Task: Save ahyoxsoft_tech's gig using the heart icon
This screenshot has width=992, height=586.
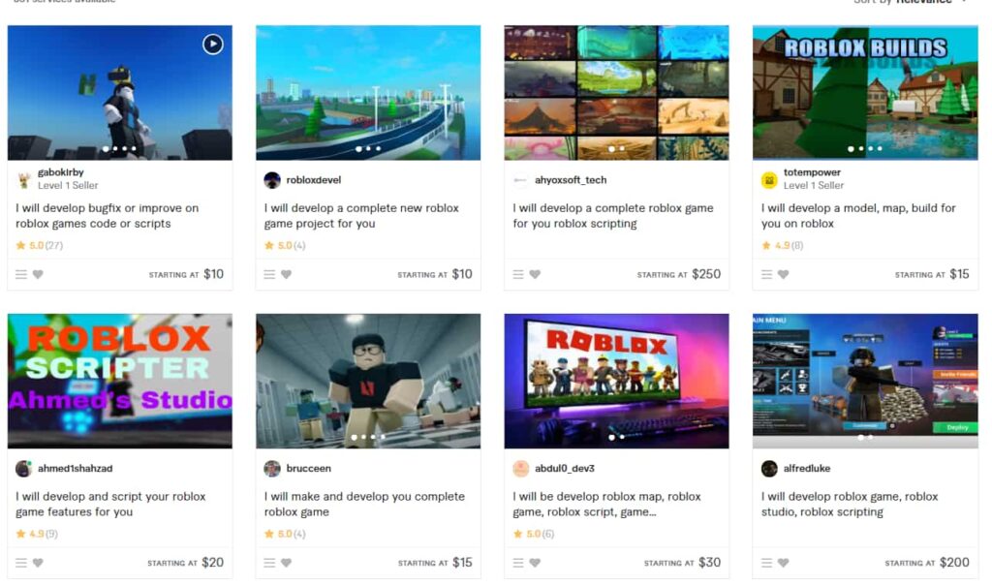Action: tap(535, 274)
